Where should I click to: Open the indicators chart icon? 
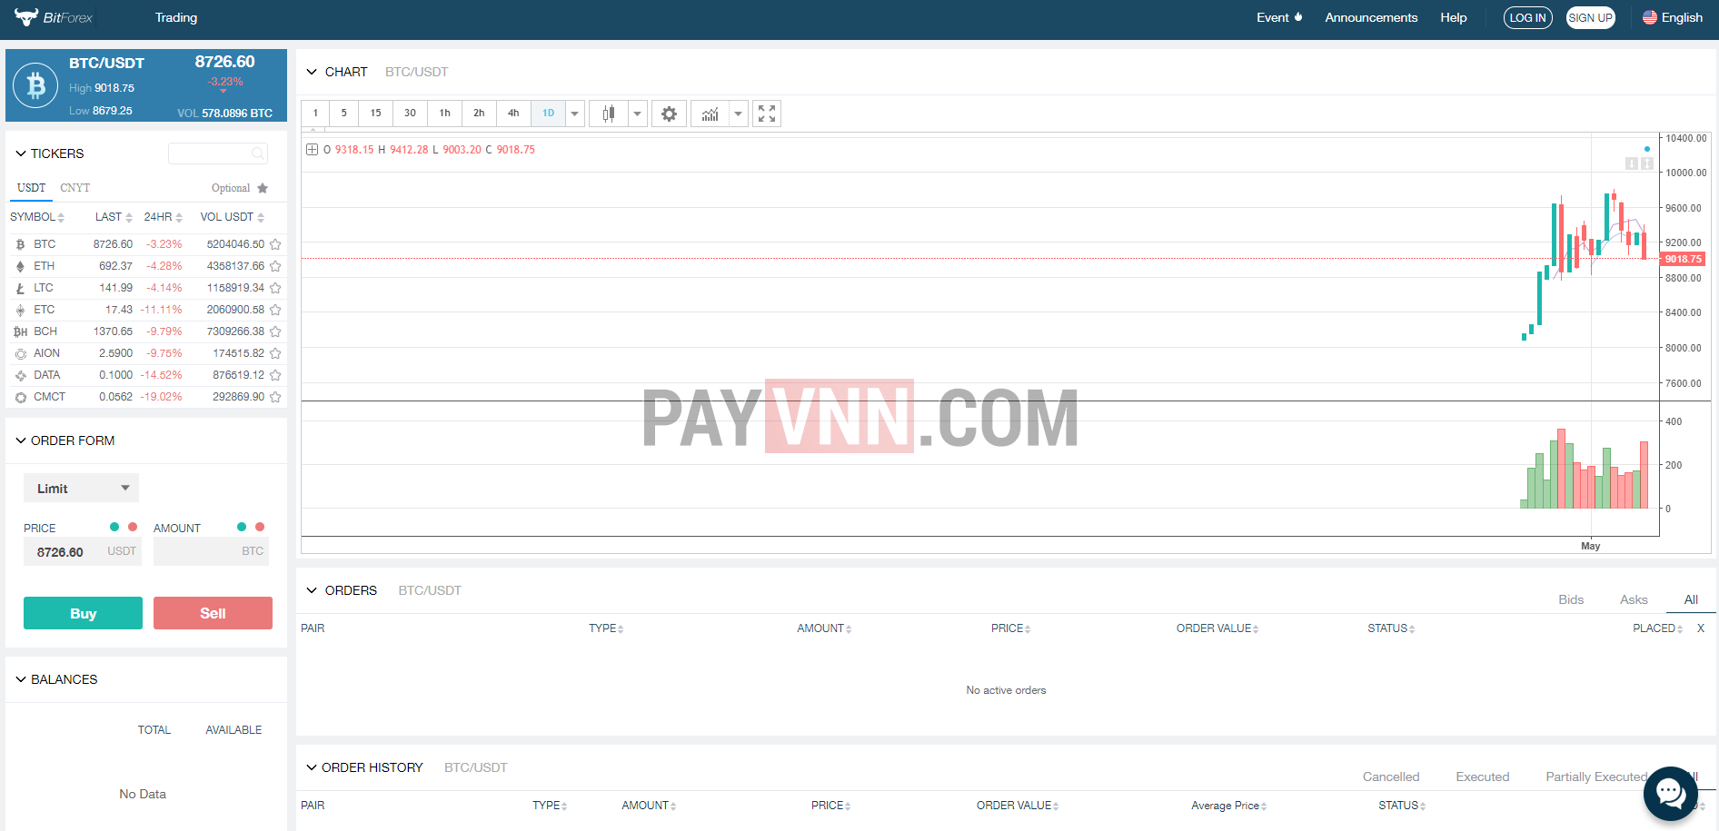click(710, 114)
